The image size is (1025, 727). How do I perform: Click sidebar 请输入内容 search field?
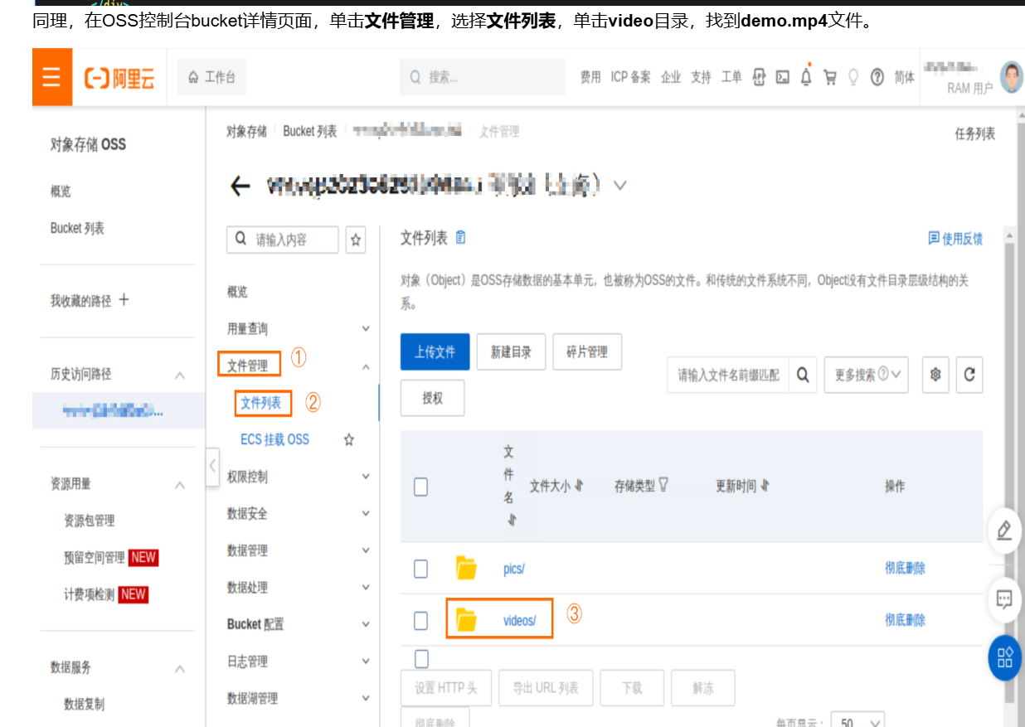[x=283, y=240]
